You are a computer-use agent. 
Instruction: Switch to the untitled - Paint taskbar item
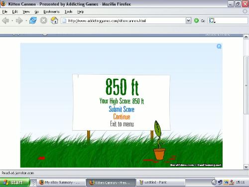[x=160, y=183]
